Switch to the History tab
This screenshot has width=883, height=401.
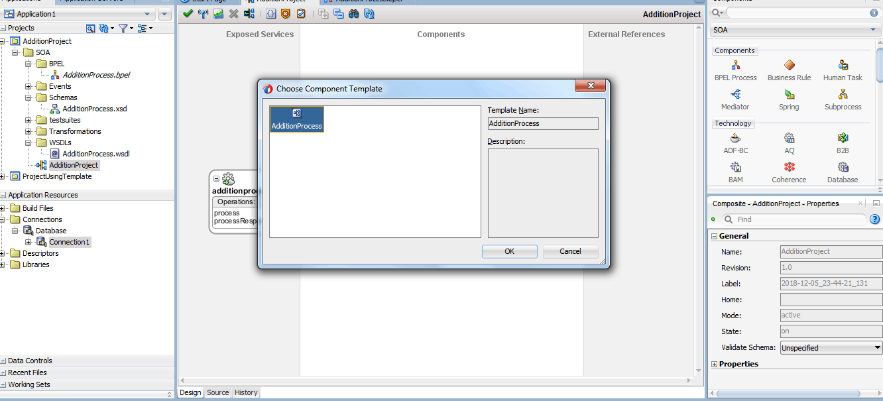(x=246, y=392)
